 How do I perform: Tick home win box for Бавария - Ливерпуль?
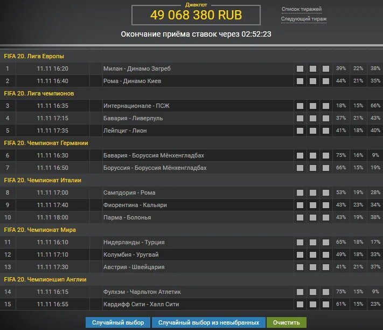(300, 118)
